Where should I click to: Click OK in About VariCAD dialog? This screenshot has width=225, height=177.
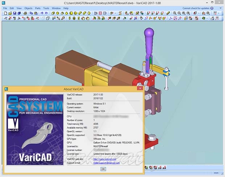[x=103, y=169]
